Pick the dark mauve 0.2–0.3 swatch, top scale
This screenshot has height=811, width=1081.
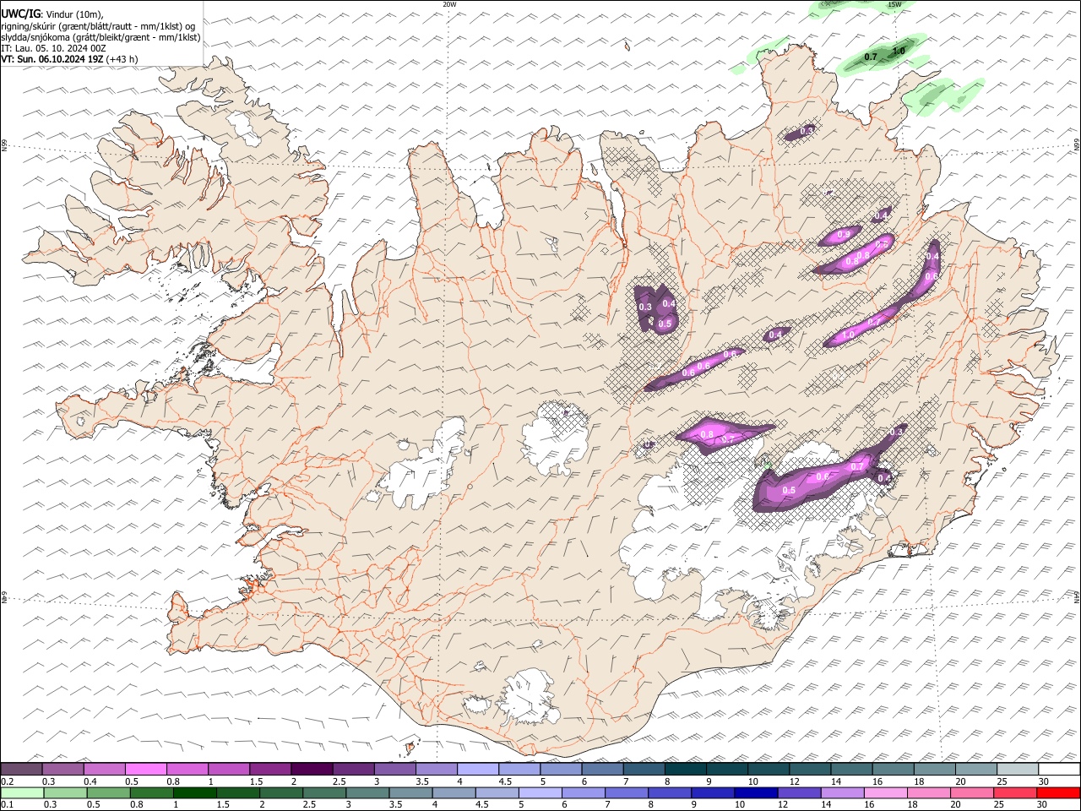coord(21,770)
